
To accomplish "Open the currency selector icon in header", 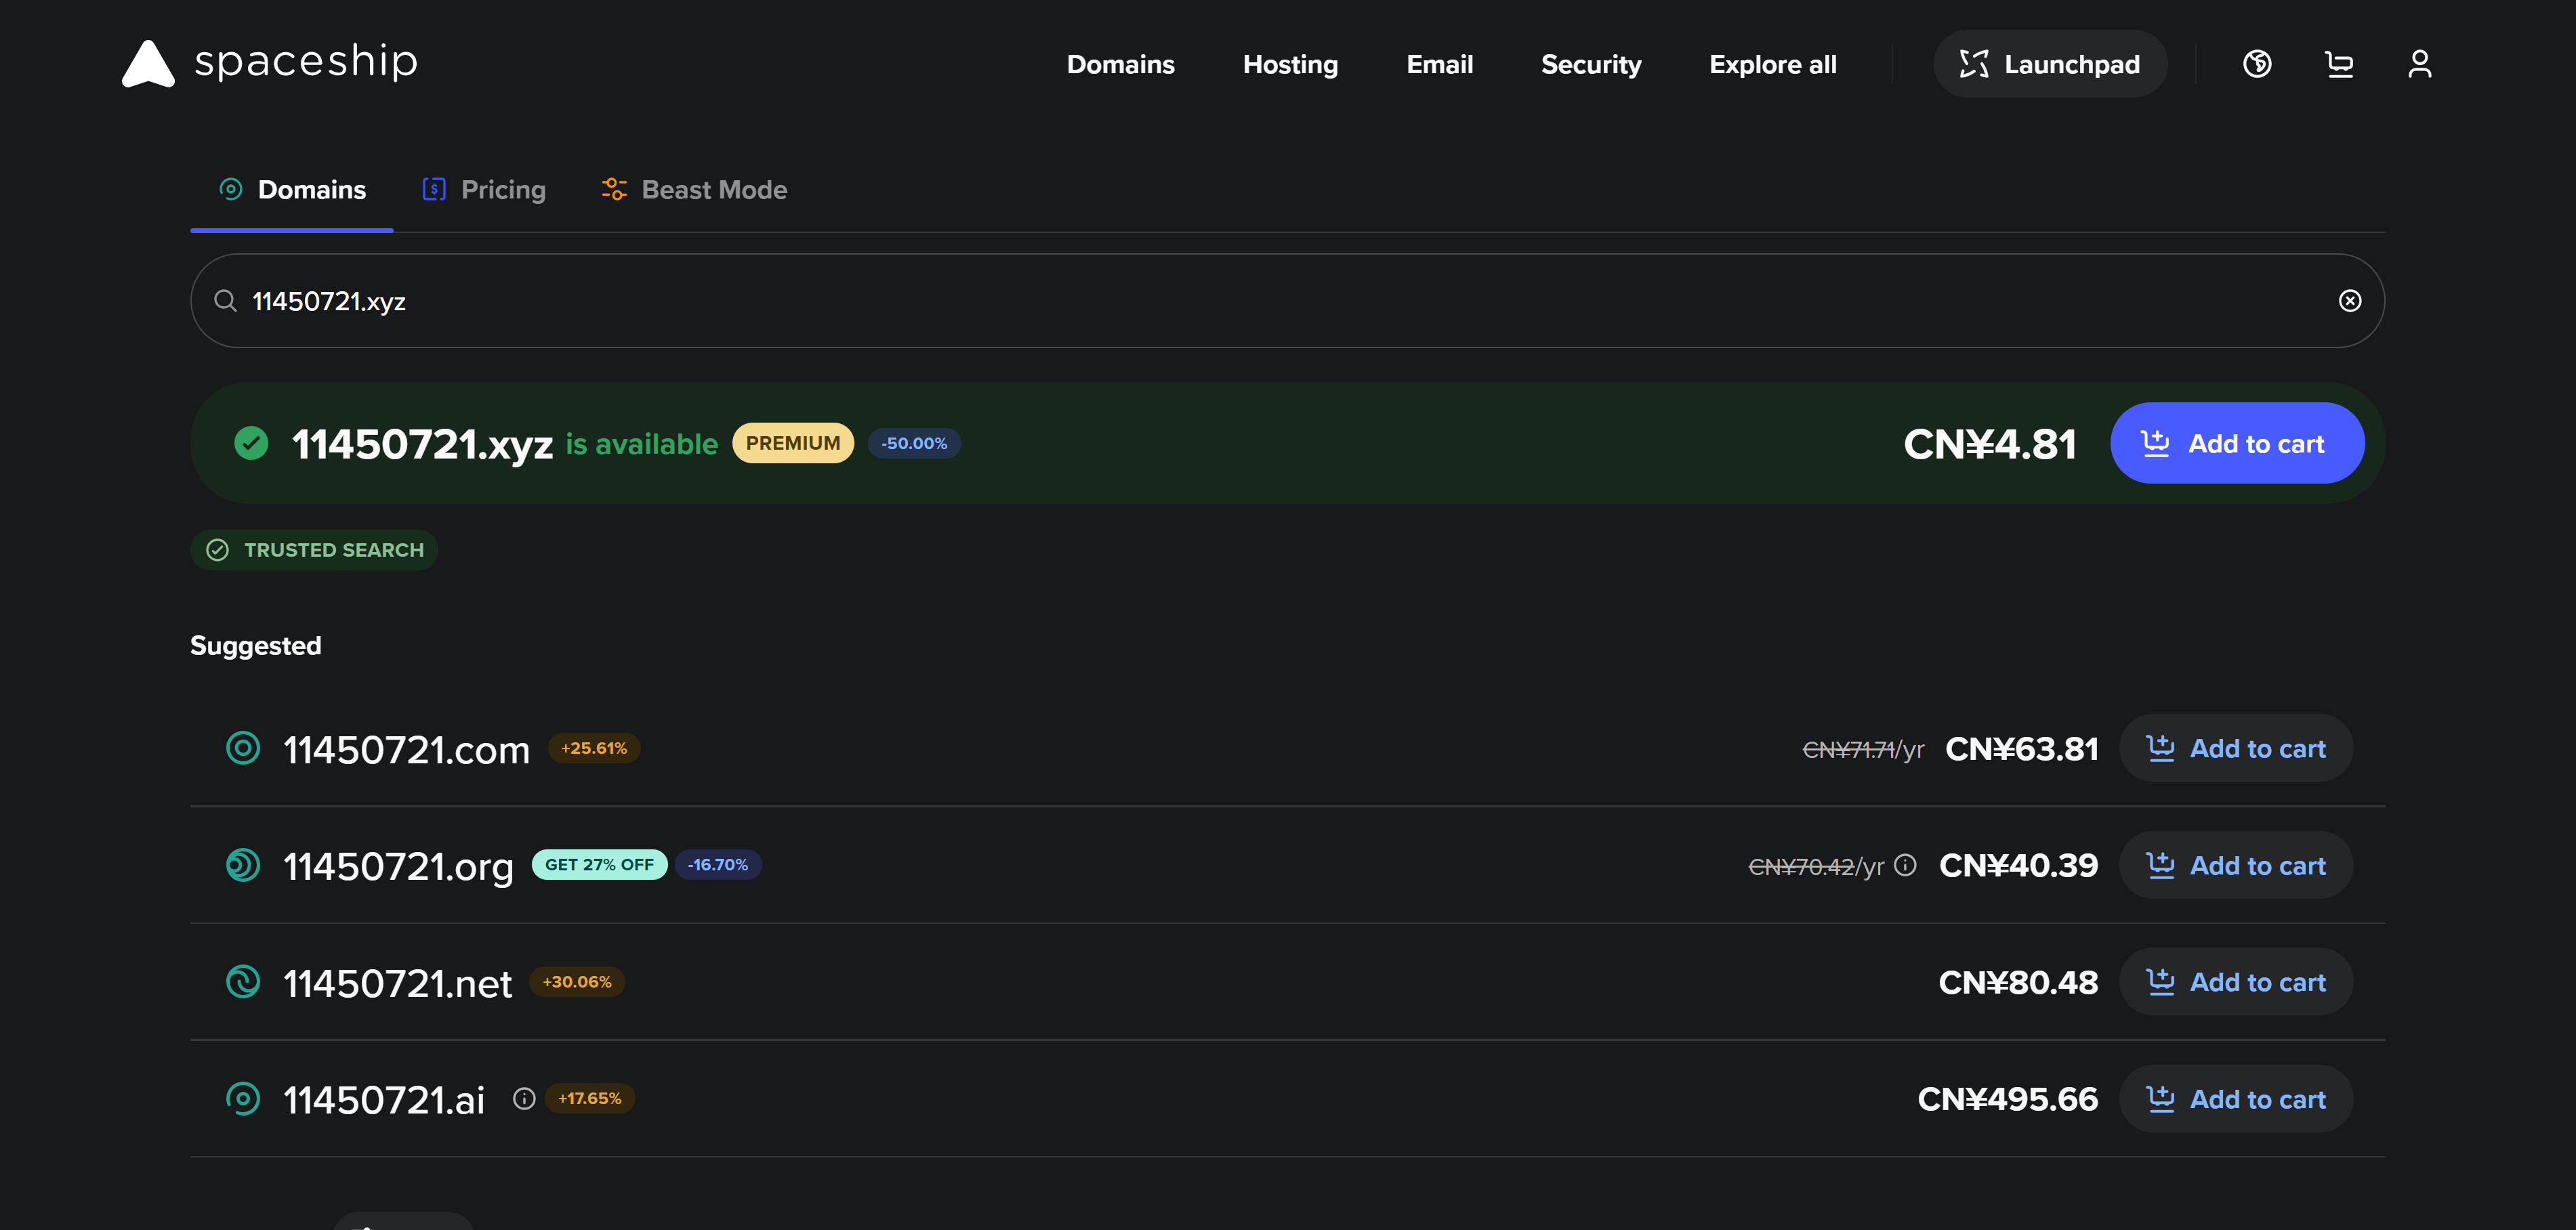I will (2257, 64).
